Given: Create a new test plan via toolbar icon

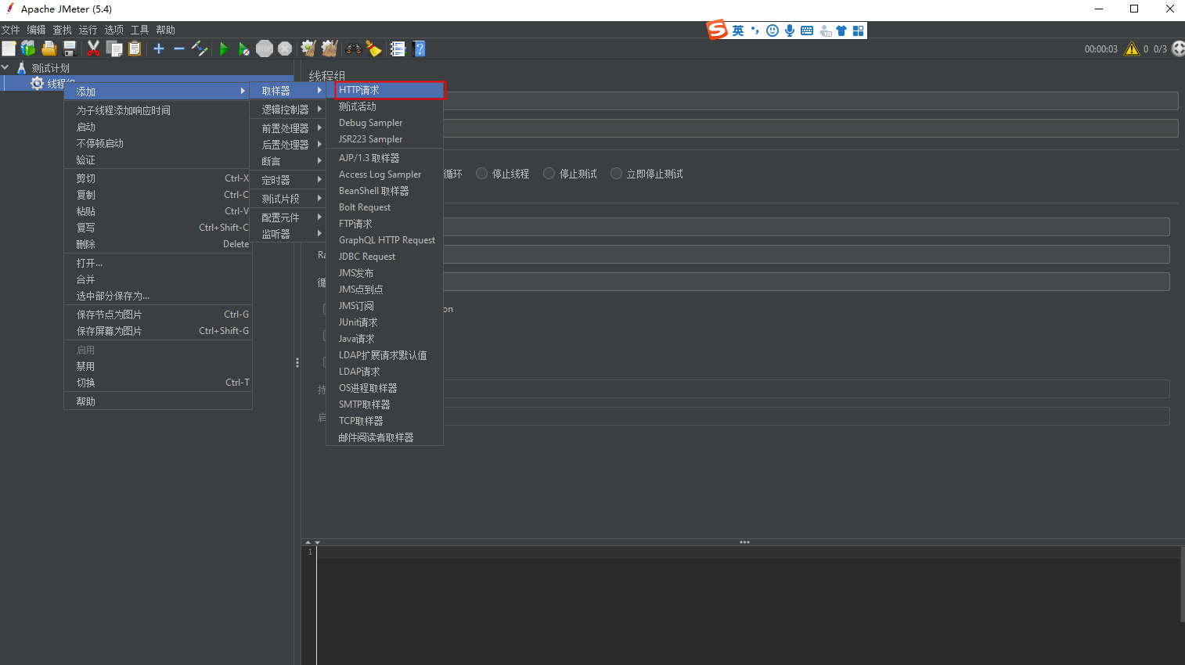Looking at the screenshot, I should tap(9, 49).
